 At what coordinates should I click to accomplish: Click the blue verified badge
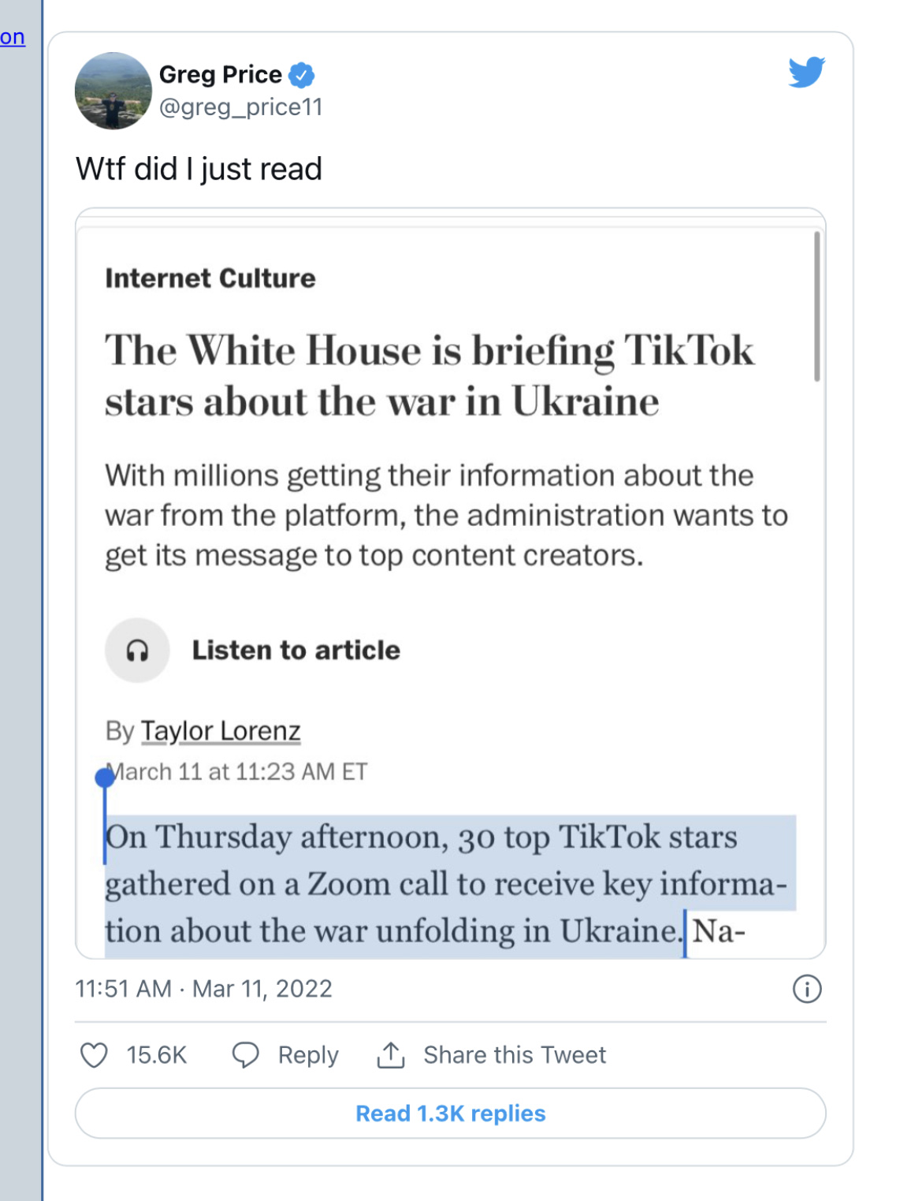[301, 75]
